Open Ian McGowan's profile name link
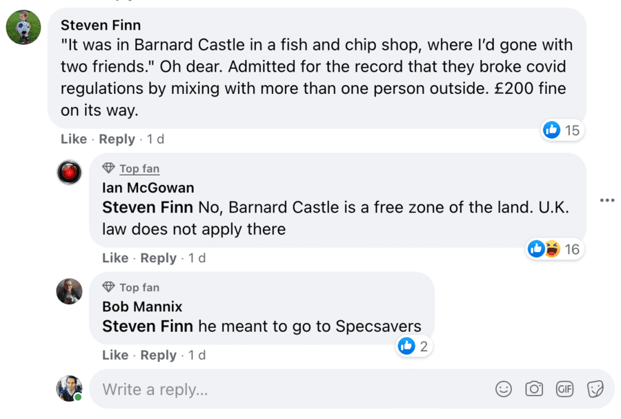Viewport: 621px width, 419px height. click(148, 188)
